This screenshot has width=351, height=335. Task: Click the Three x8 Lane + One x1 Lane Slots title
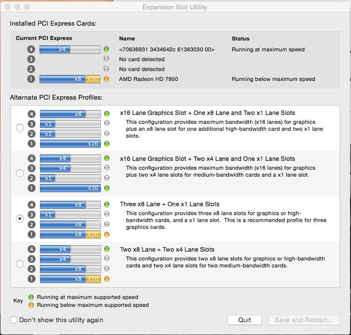point(170,204)
